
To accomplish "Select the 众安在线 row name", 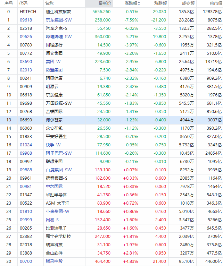I will point(54,128).
